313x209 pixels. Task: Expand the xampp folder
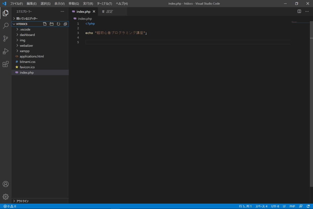click(40, 51)
